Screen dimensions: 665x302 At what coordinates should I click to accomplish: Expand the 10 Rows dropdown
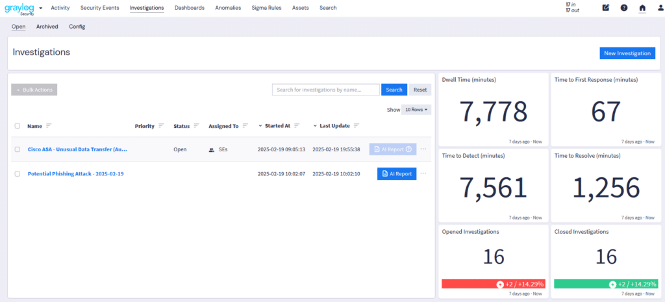[x=416, y=110]
